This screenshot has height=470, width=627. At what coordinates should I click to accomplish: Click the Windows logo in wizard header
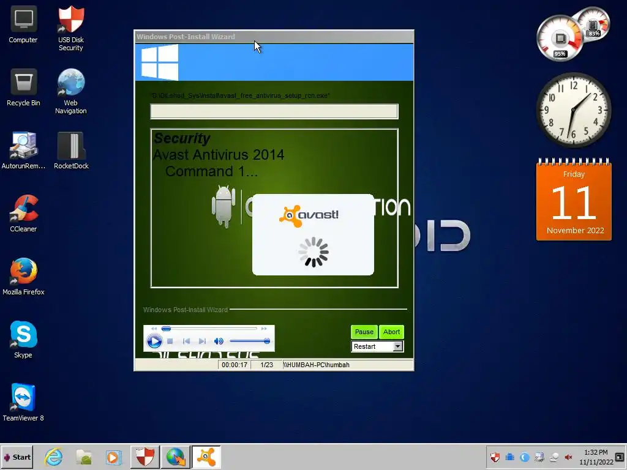(x=159, y=62)
